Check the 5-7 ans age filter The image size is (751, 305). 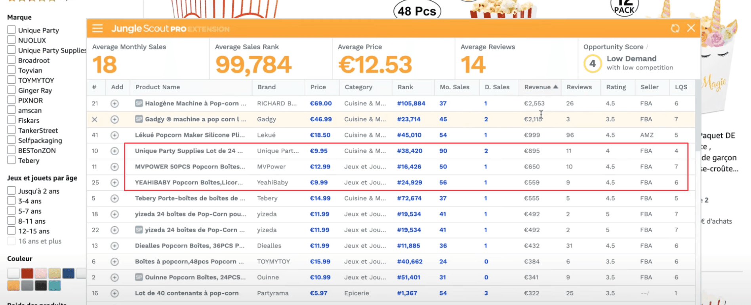(x=11, y=211)
